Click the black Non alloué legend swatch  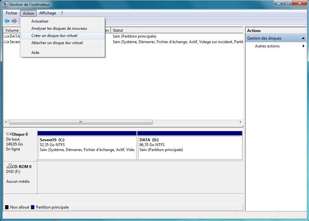7,207
